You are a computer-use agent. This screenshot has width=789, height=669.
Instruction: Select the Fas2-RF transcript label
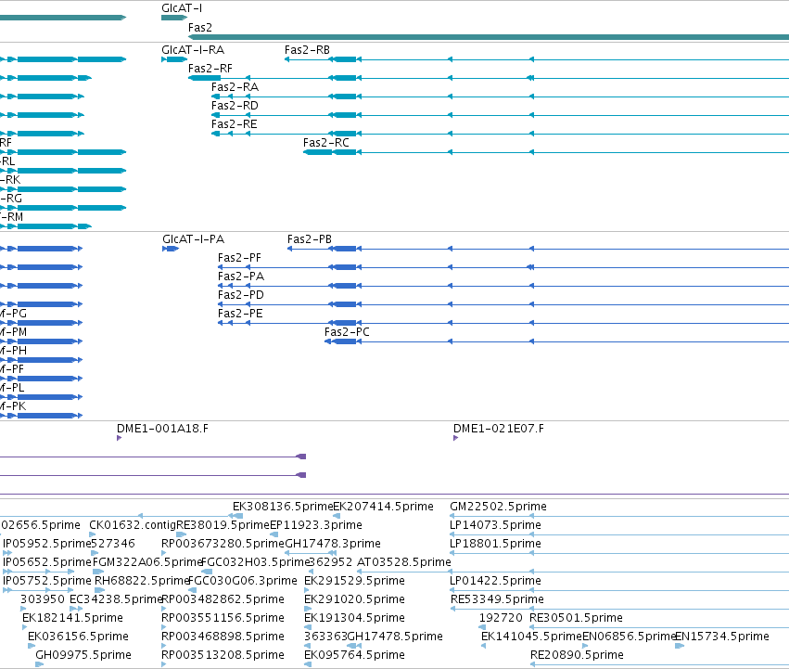tap(210, 69)
